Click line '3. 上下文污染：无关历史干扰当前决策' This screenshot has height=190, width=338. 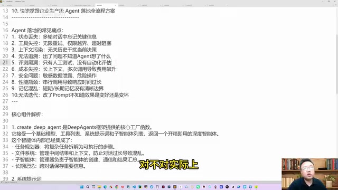tap(54, 50)
